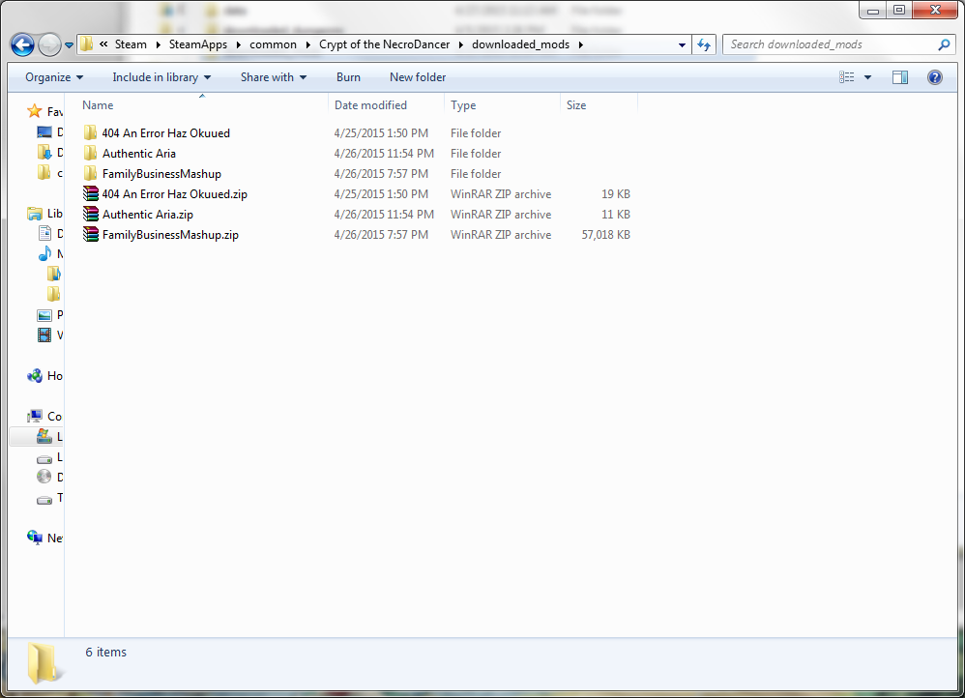Image resolution: width=965 pixels, height=698 pixels.
Task: Select the common breadcrumb
Action: click(x=273, y=44)
